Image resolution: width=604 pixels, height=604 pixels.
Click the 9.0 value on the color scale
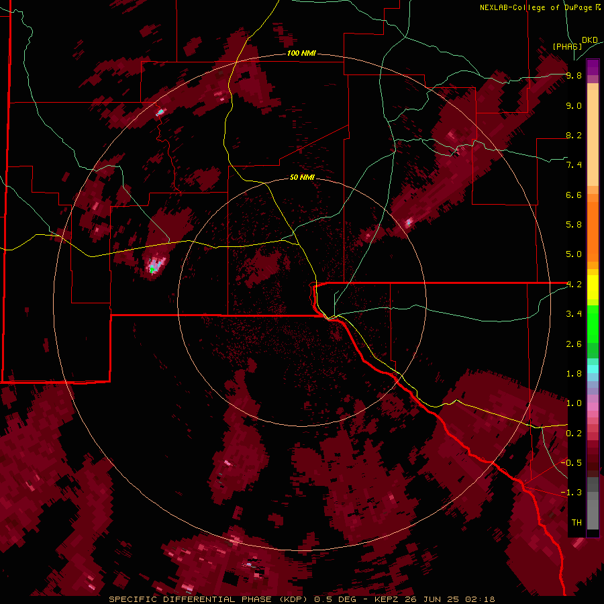[574, 105]
